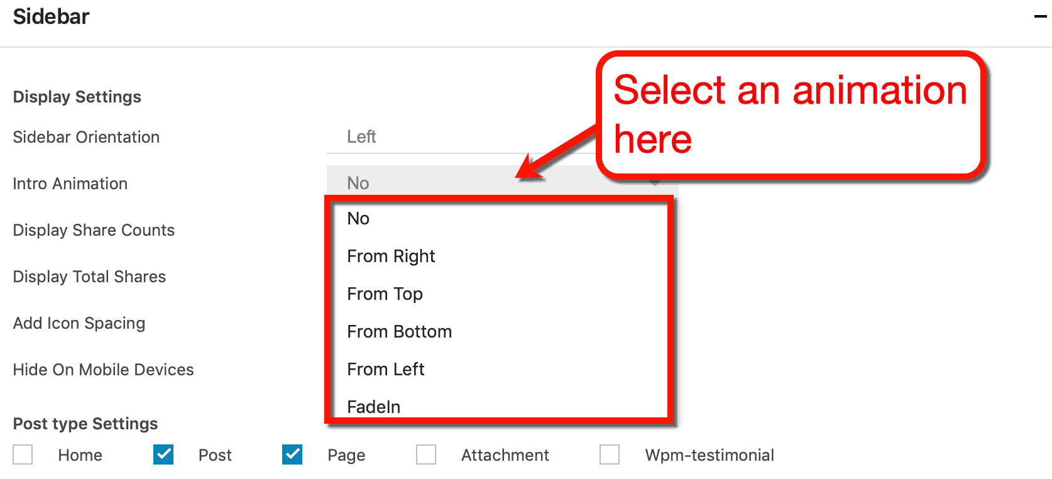The width and height of the screenshot is (1052, 479).
Task: Disable the Page post type checkbox
Action: 292,454
